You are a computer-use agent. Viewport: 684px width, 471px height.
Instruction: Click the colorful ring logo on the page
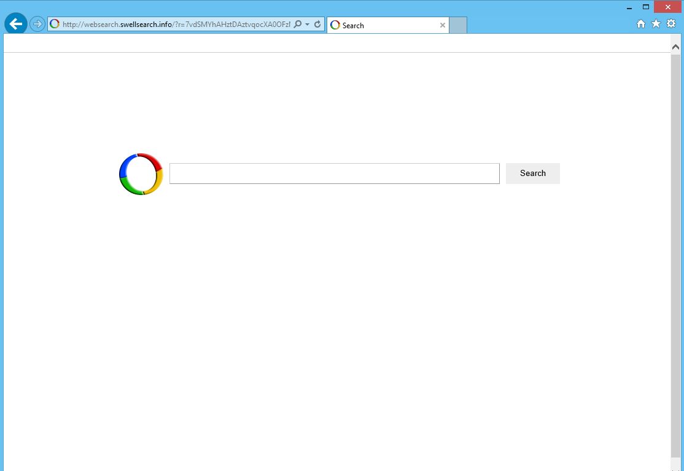pyautogui.click(x=140, y=174)
